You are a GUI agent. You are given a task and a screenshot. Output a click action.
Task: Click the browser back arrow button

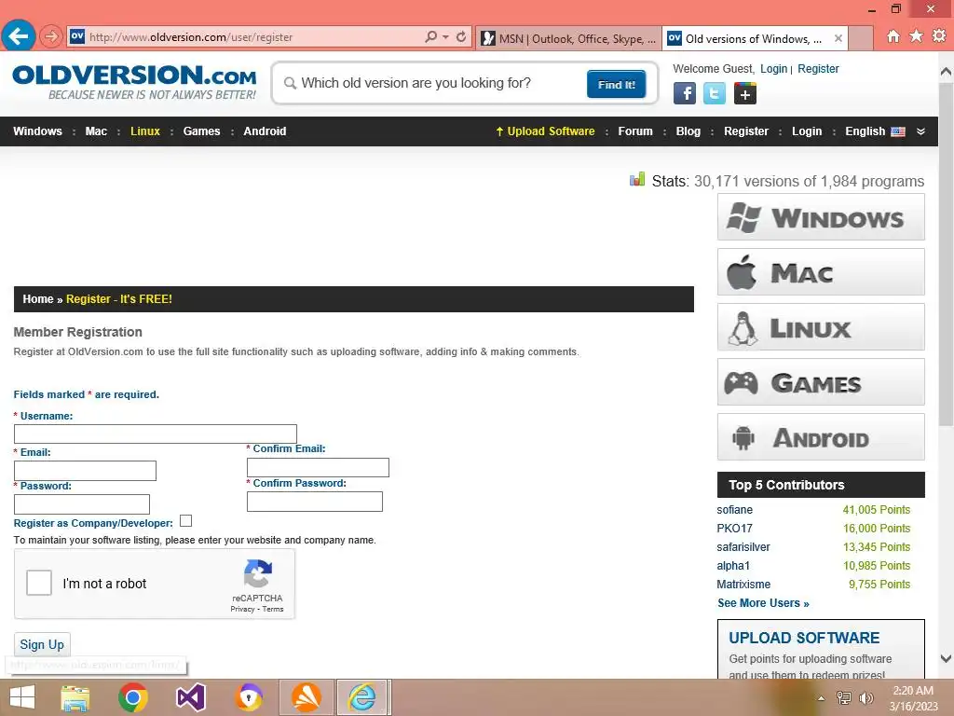[19, 36]
